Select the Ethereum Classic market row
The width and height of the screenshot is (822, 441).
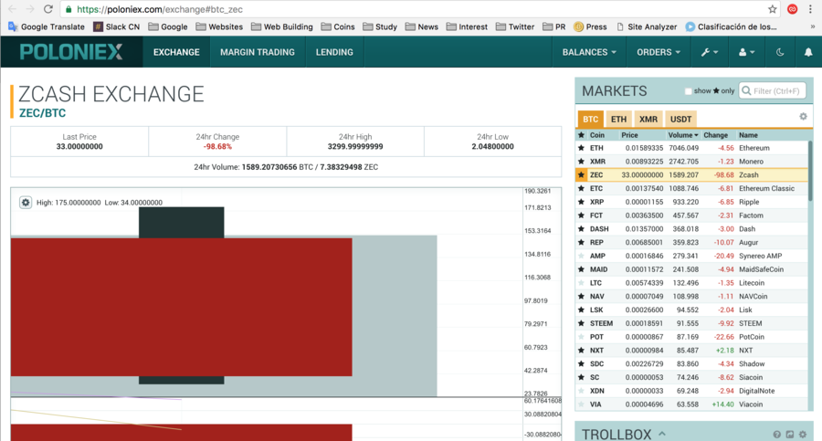[691, 188]
